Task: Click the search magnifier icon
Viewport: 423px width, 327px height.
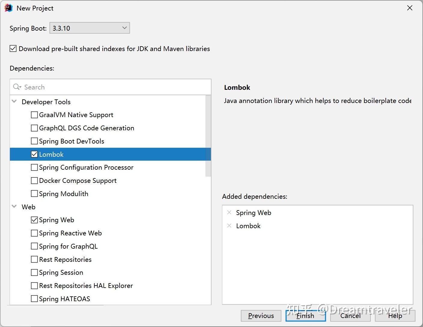Action: pos(17,87)
